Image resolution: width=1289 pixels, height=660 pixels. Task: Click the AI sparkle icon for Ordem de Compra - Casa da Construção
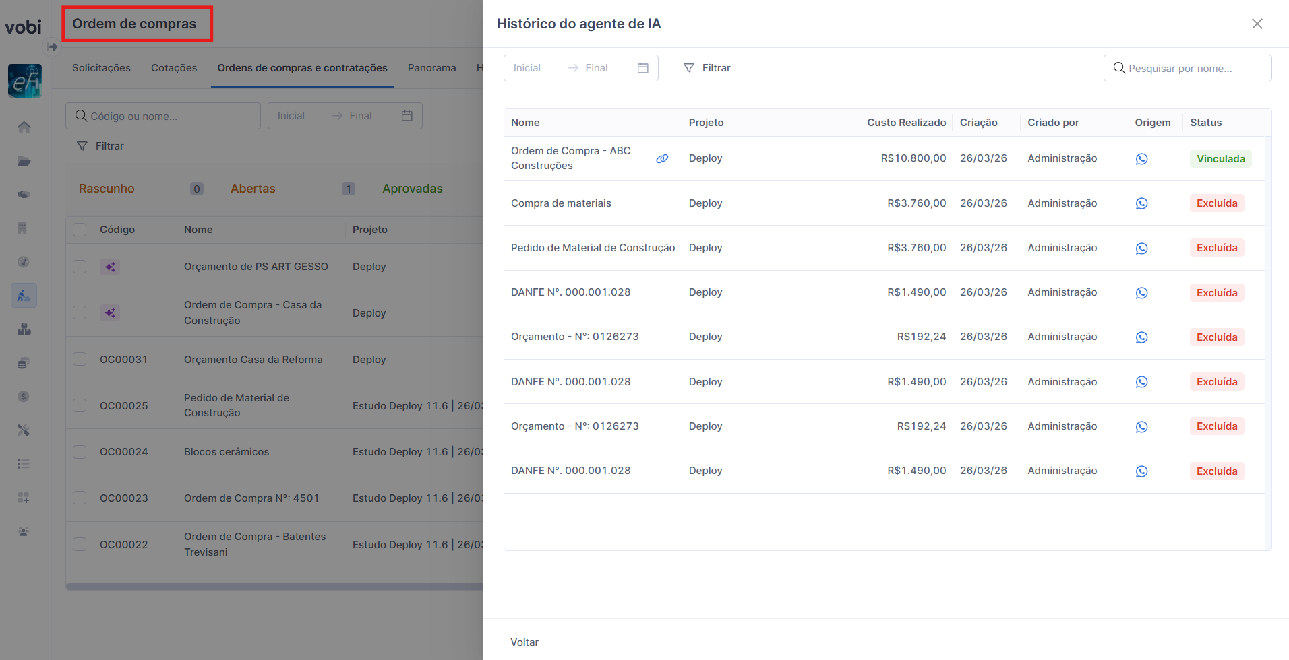point(110,313)
